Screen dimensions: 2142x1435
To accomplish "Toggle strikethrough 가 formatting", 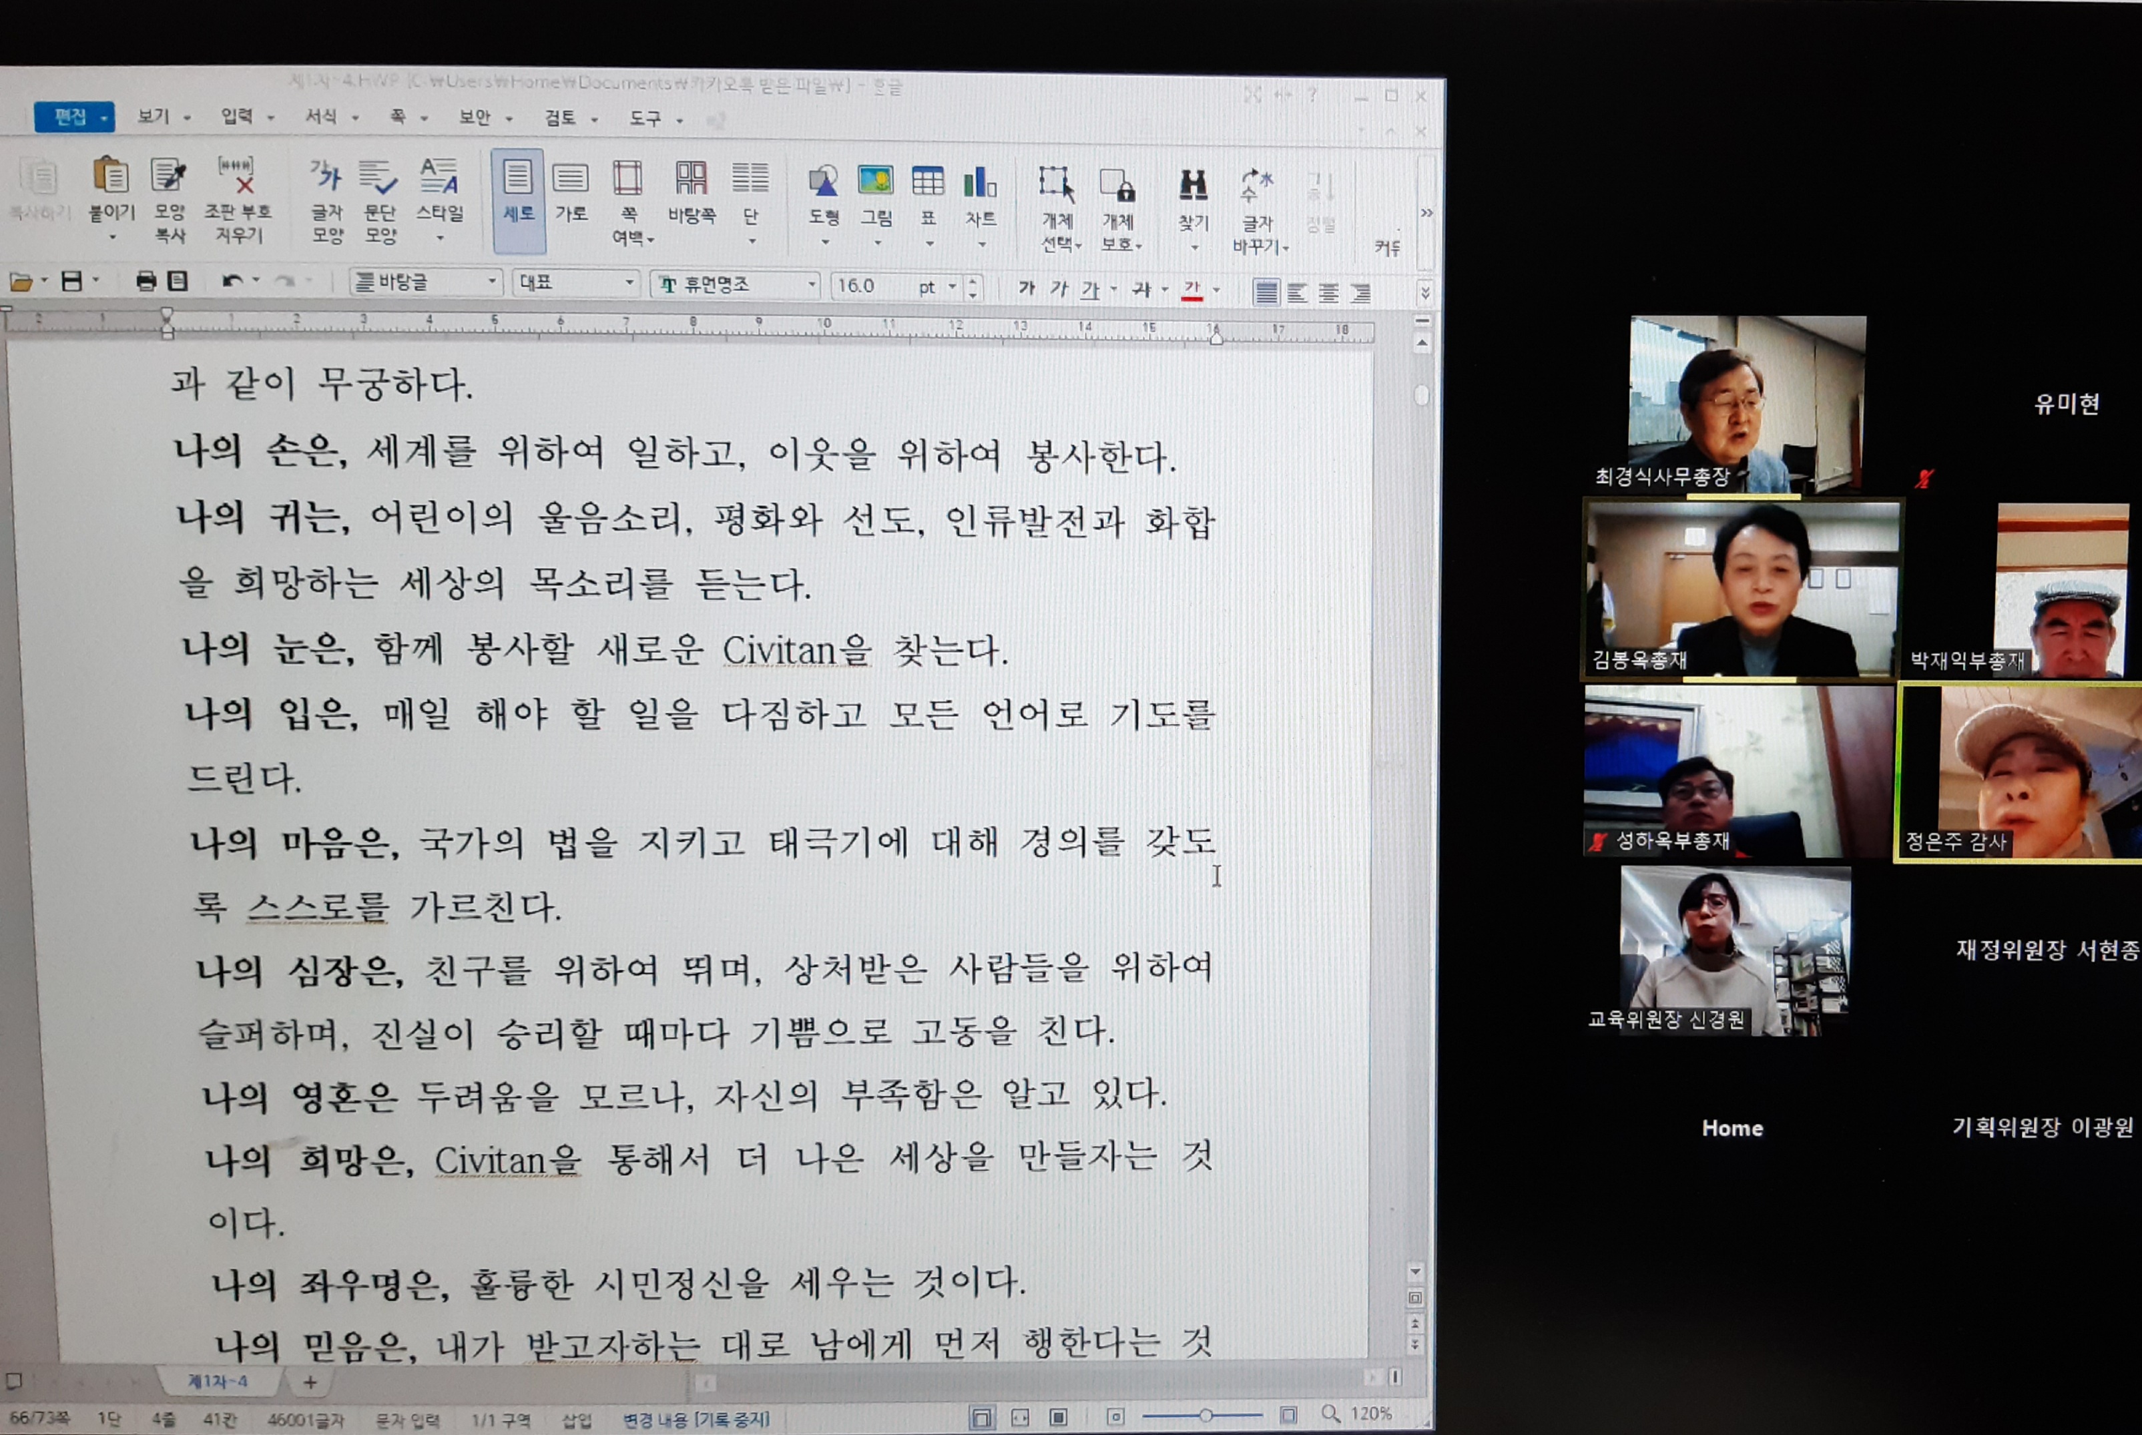I will [x=1141, y=289].
